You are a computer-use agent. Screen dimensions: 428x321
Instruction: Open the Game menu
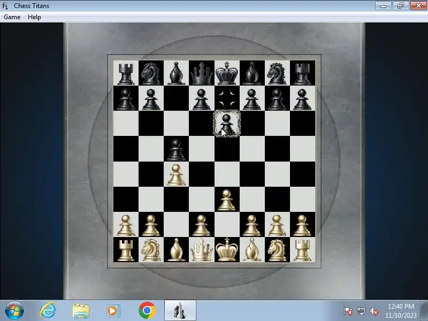tap(12, 17)
